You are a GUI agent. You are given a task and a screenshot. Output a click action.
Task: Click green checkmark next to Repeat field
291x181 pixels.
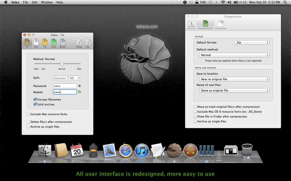79,92
